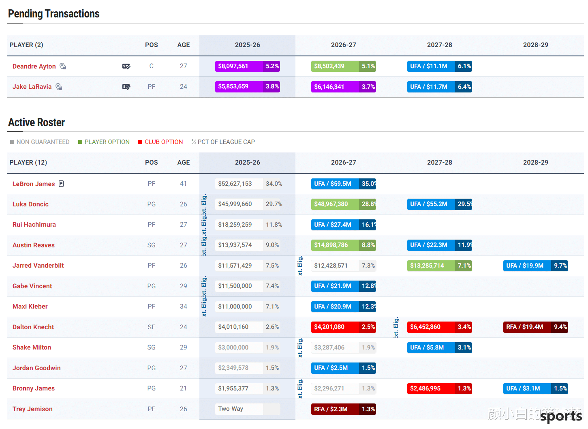Click Jarred Vanderbilt's green $13,285,714 cell
588x429 pixels.
coord(439,266)
